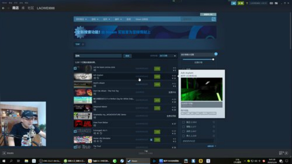Screen dimensions: 292x164
Task: Click the store search field in navigation bar
Action: pyautogui.click(x=196, y=19)
